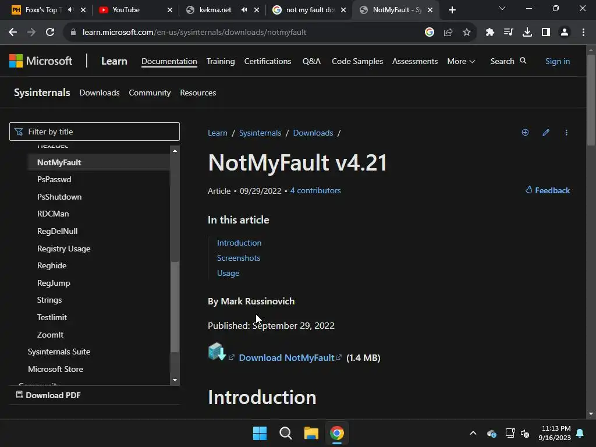
Task: Switch to the not my fault search tab
Action: click(x=310, y=10)
